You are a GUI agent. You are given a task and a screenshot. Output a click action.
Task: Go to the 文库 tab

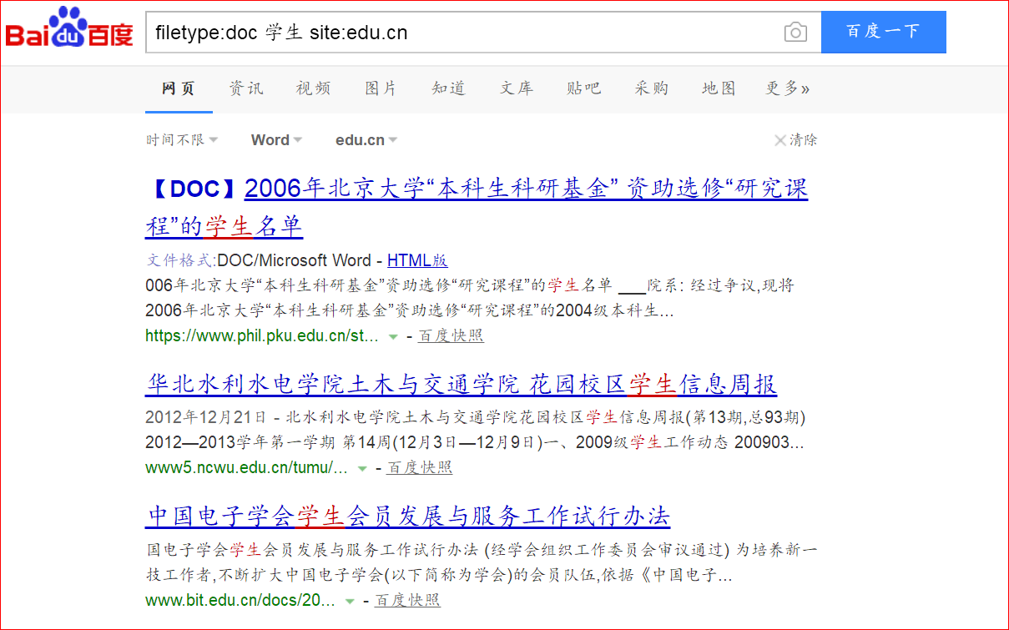click(x=516, y=88)
